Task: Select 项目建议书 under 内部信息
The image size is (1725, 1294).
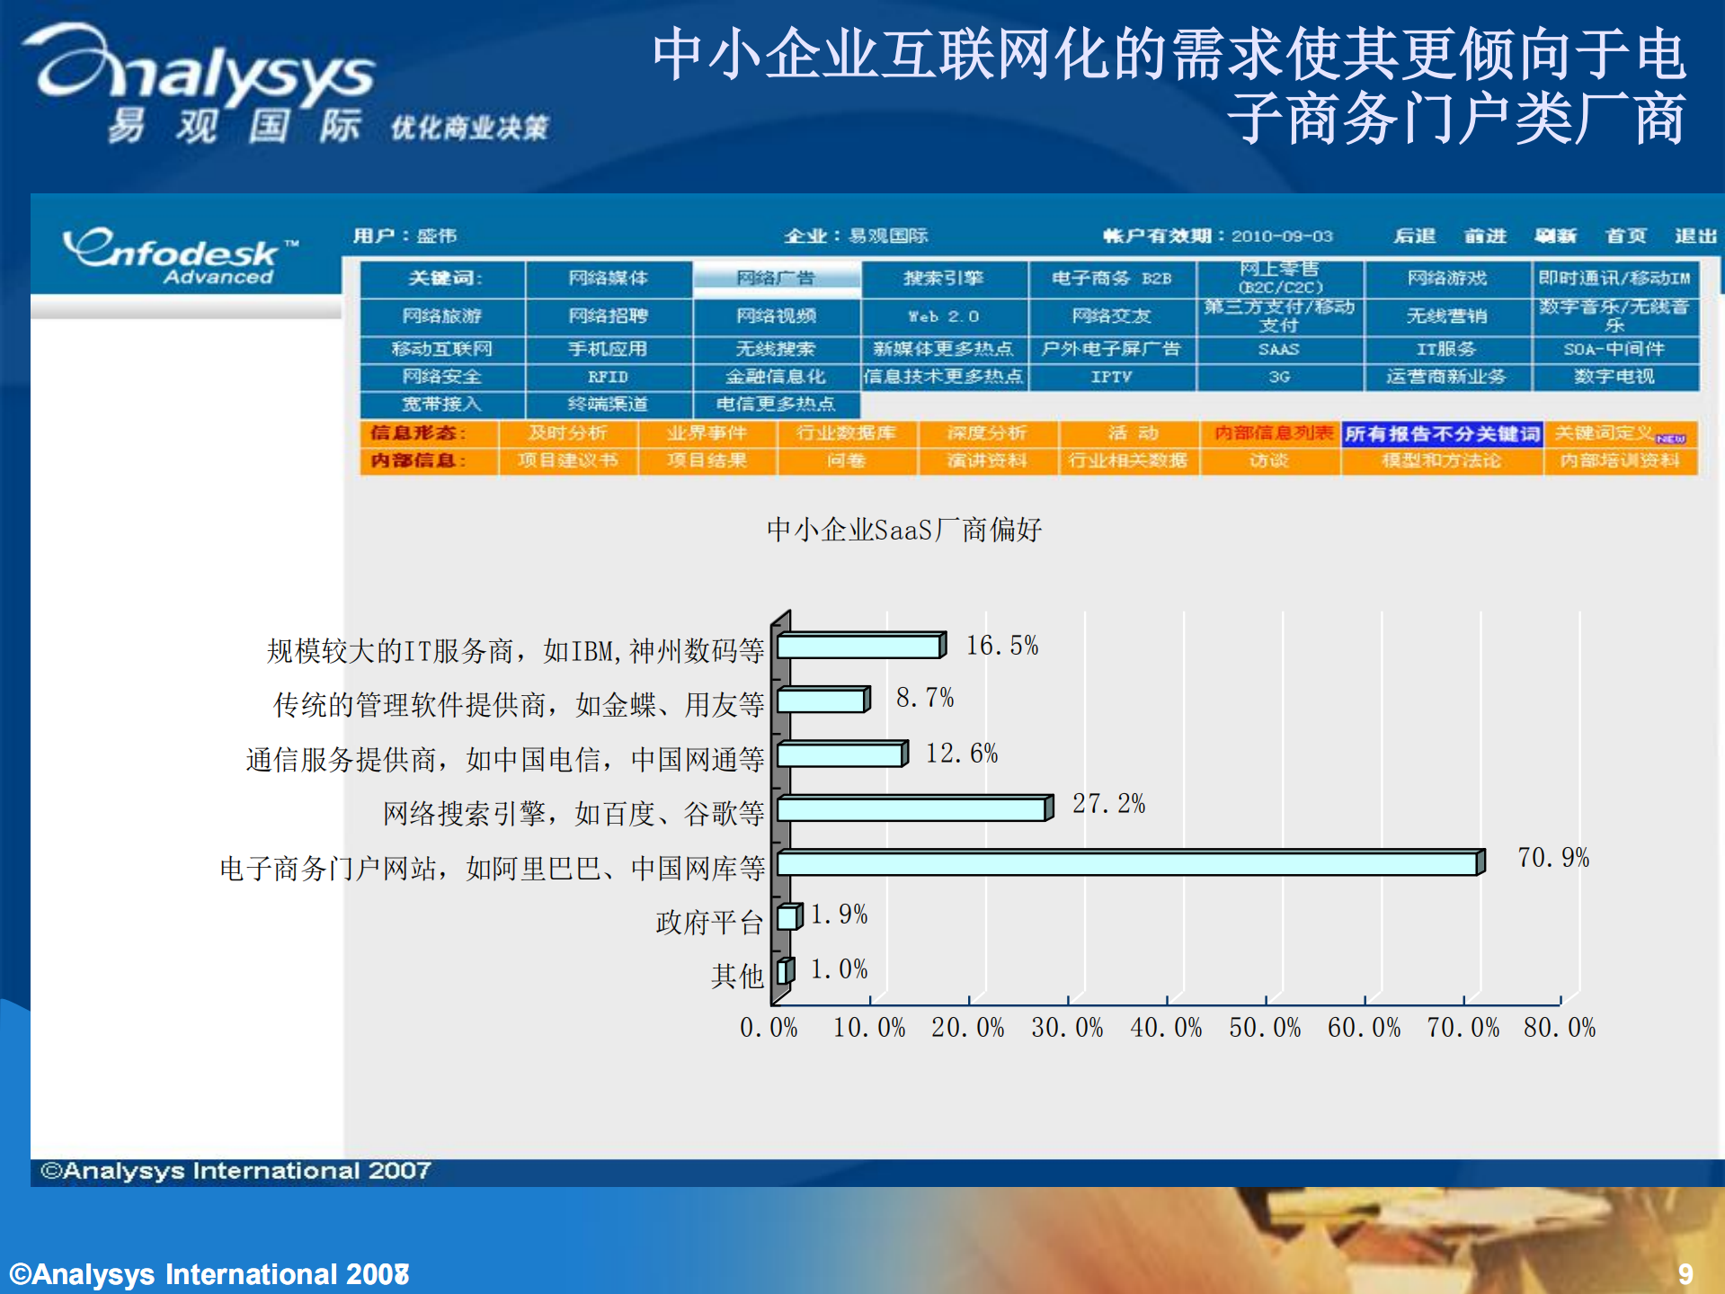Action: point(567,461)
